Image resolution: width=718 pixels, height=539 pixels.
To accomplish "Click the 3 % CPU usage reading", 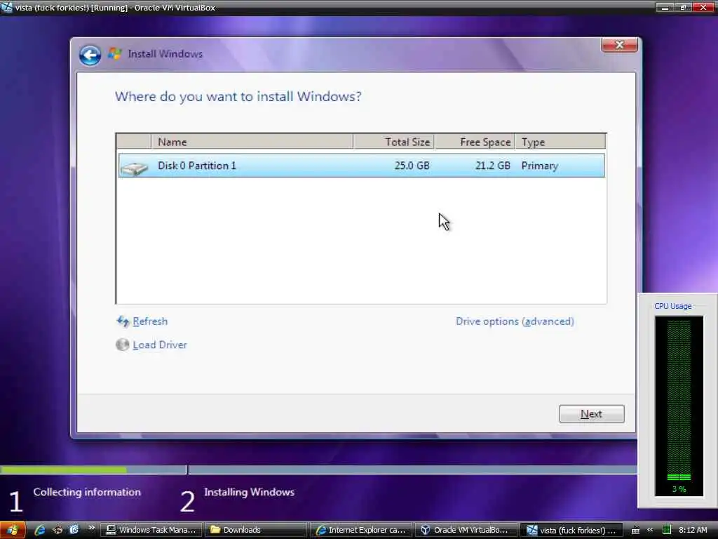I will pos(679,489).
